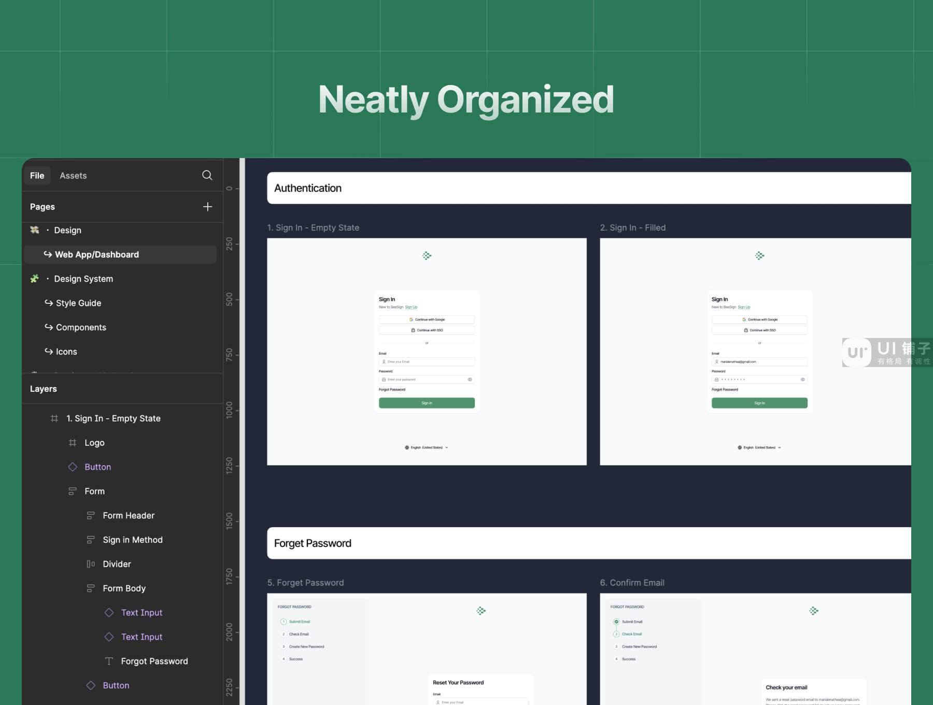
Task: Click the green Sign In button in Filled frame
Action: tap(759, 403)
